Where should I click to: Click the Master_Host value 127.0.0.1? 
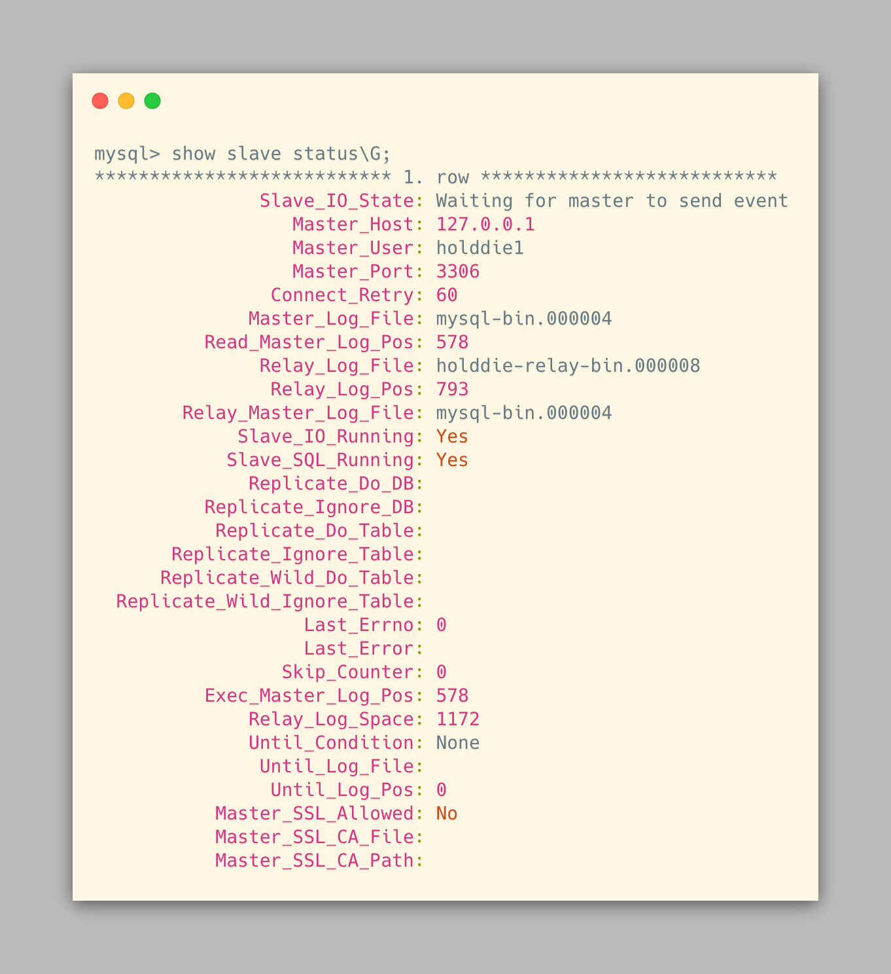pos(485,225)
